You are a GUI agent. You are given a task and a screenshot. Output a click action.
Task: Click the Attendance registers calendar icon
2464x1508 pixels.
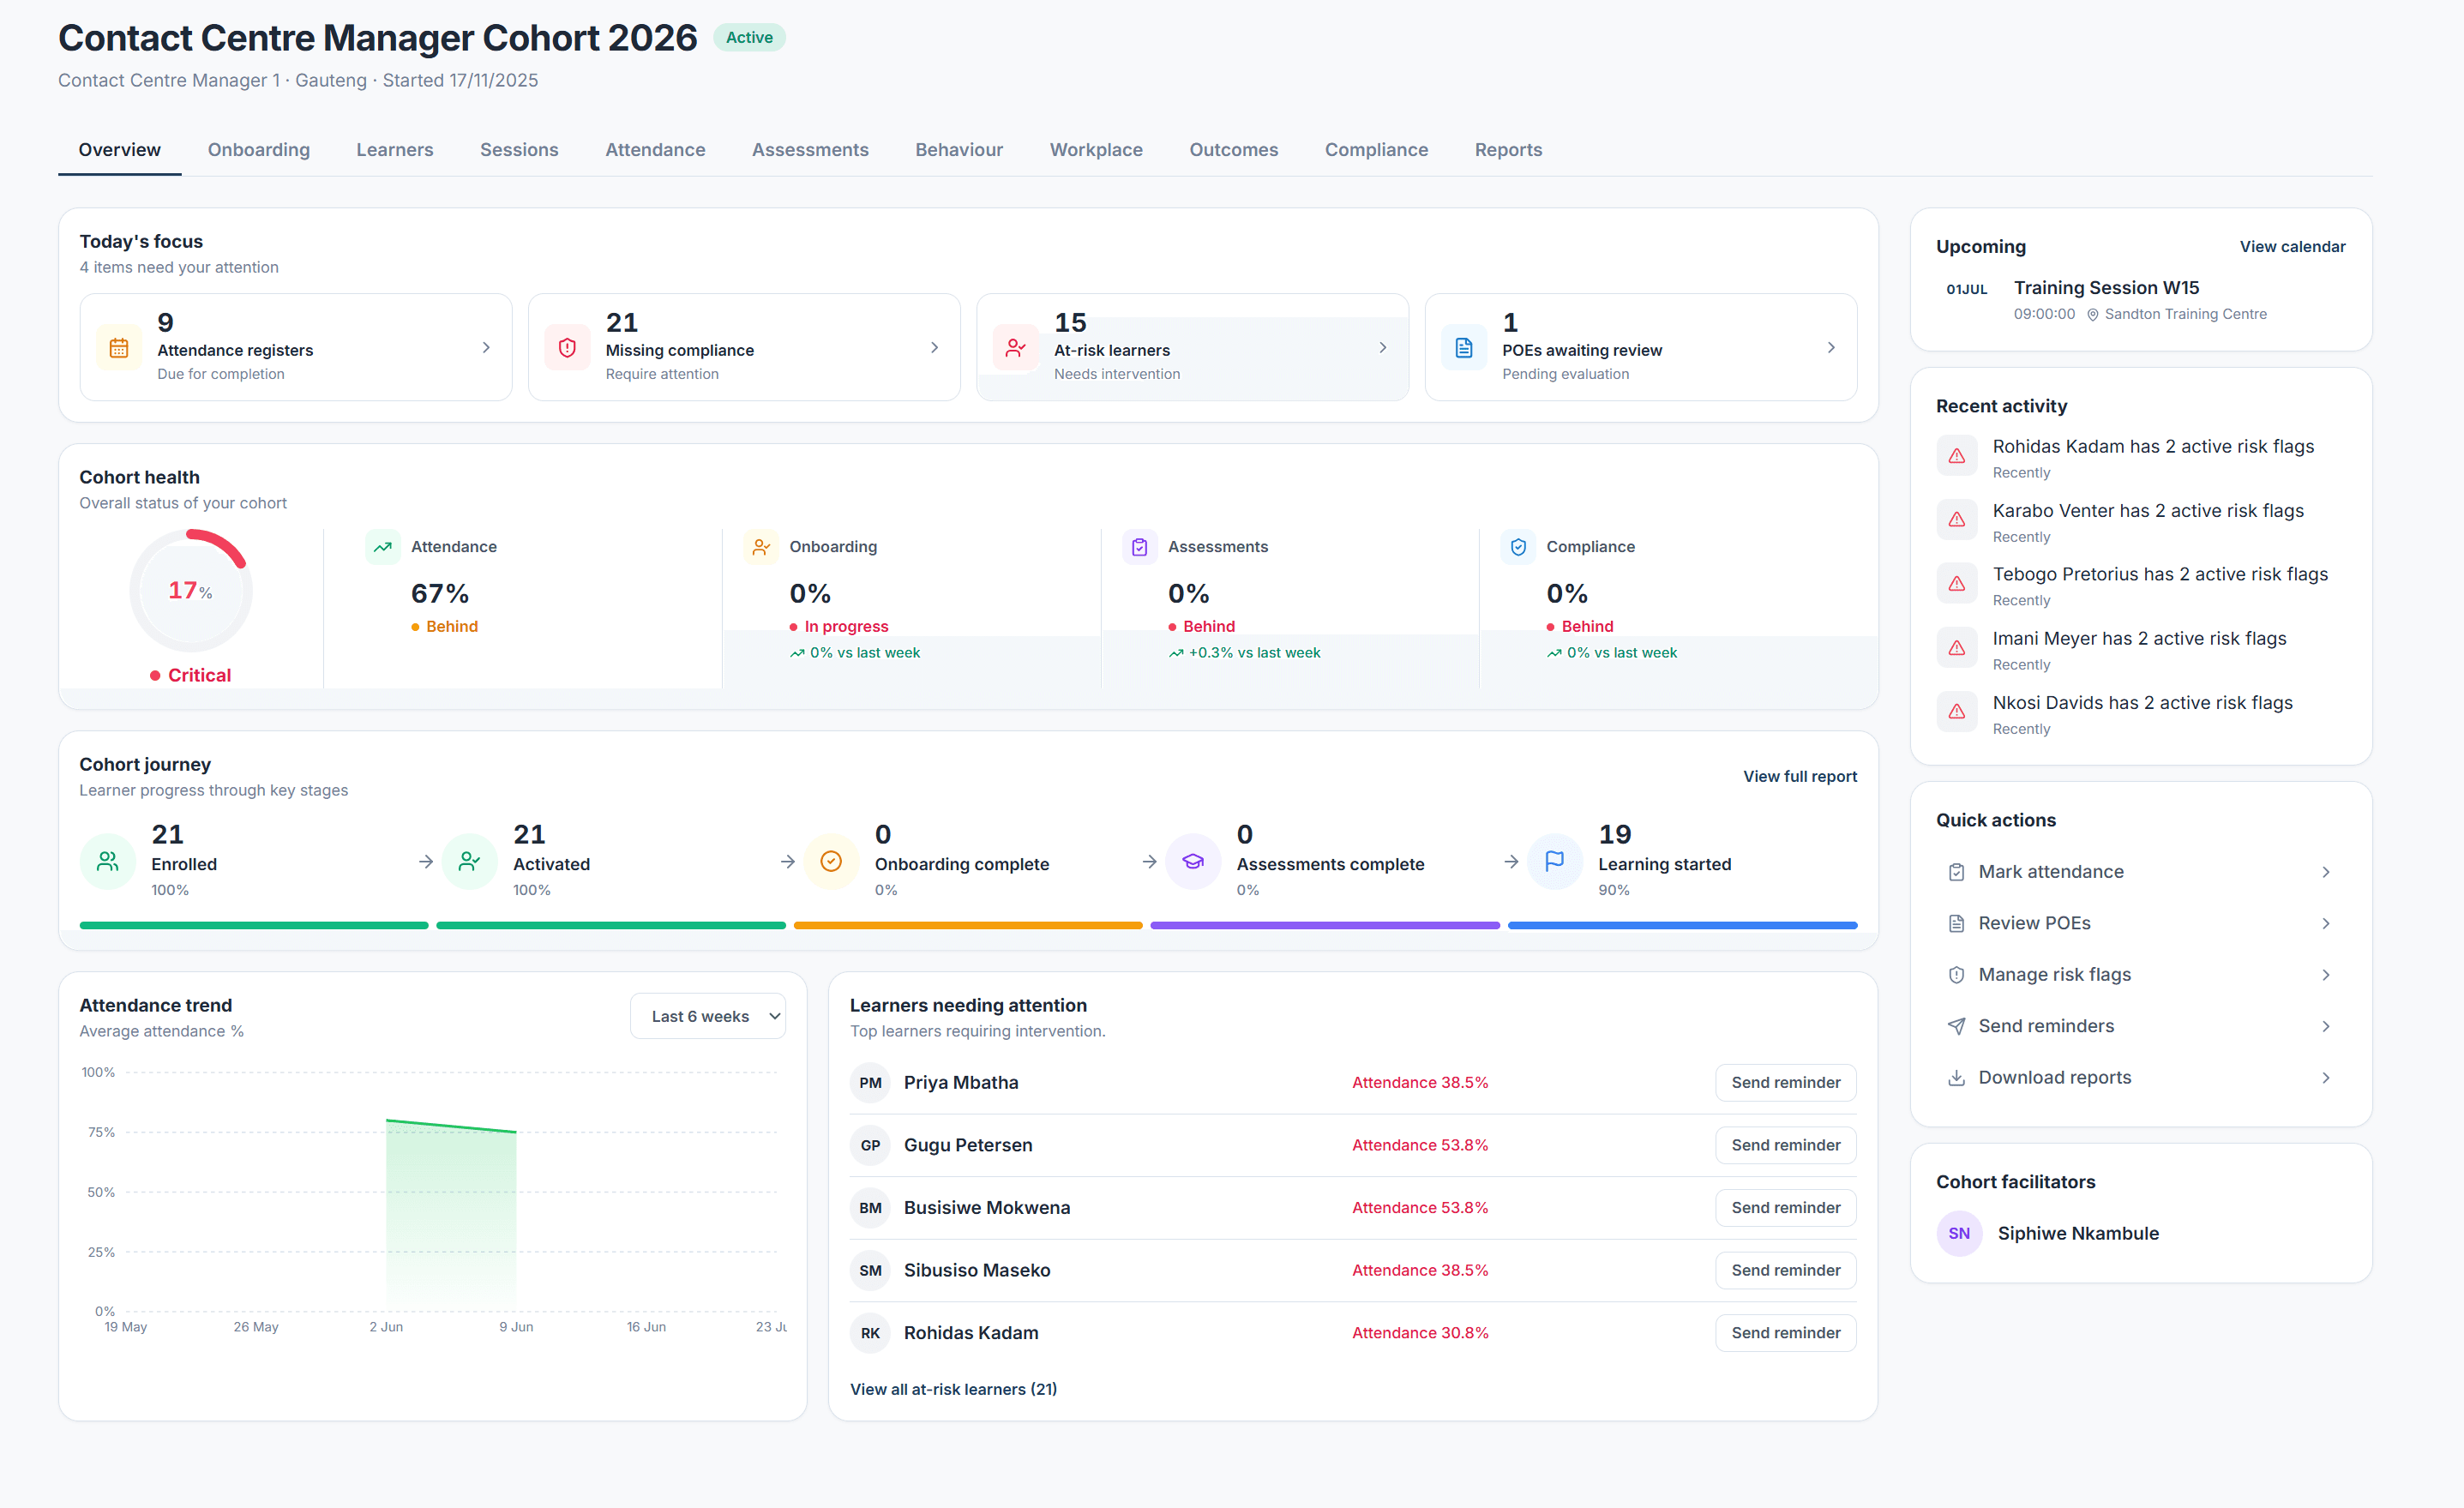tap(119, 348)
